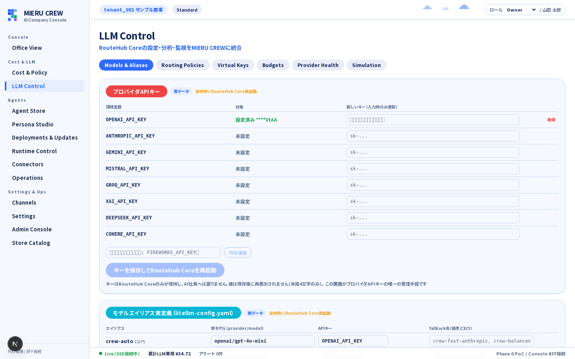Click the MISTRAL_API_KEY variable name
575x359 pixels.
coord(127,169)
